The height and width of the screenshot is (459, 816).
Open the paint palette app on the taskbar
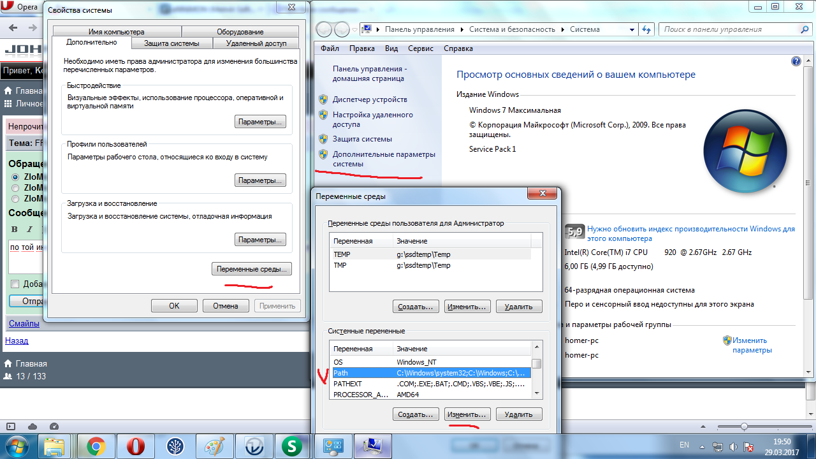pyautogui.click(x=214, y=446)
